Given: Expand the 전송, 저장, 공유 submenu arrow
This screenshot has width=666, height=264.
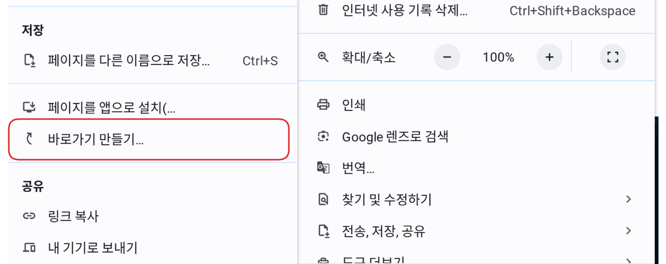Looking at the screenshot, I should coord(628,231).
